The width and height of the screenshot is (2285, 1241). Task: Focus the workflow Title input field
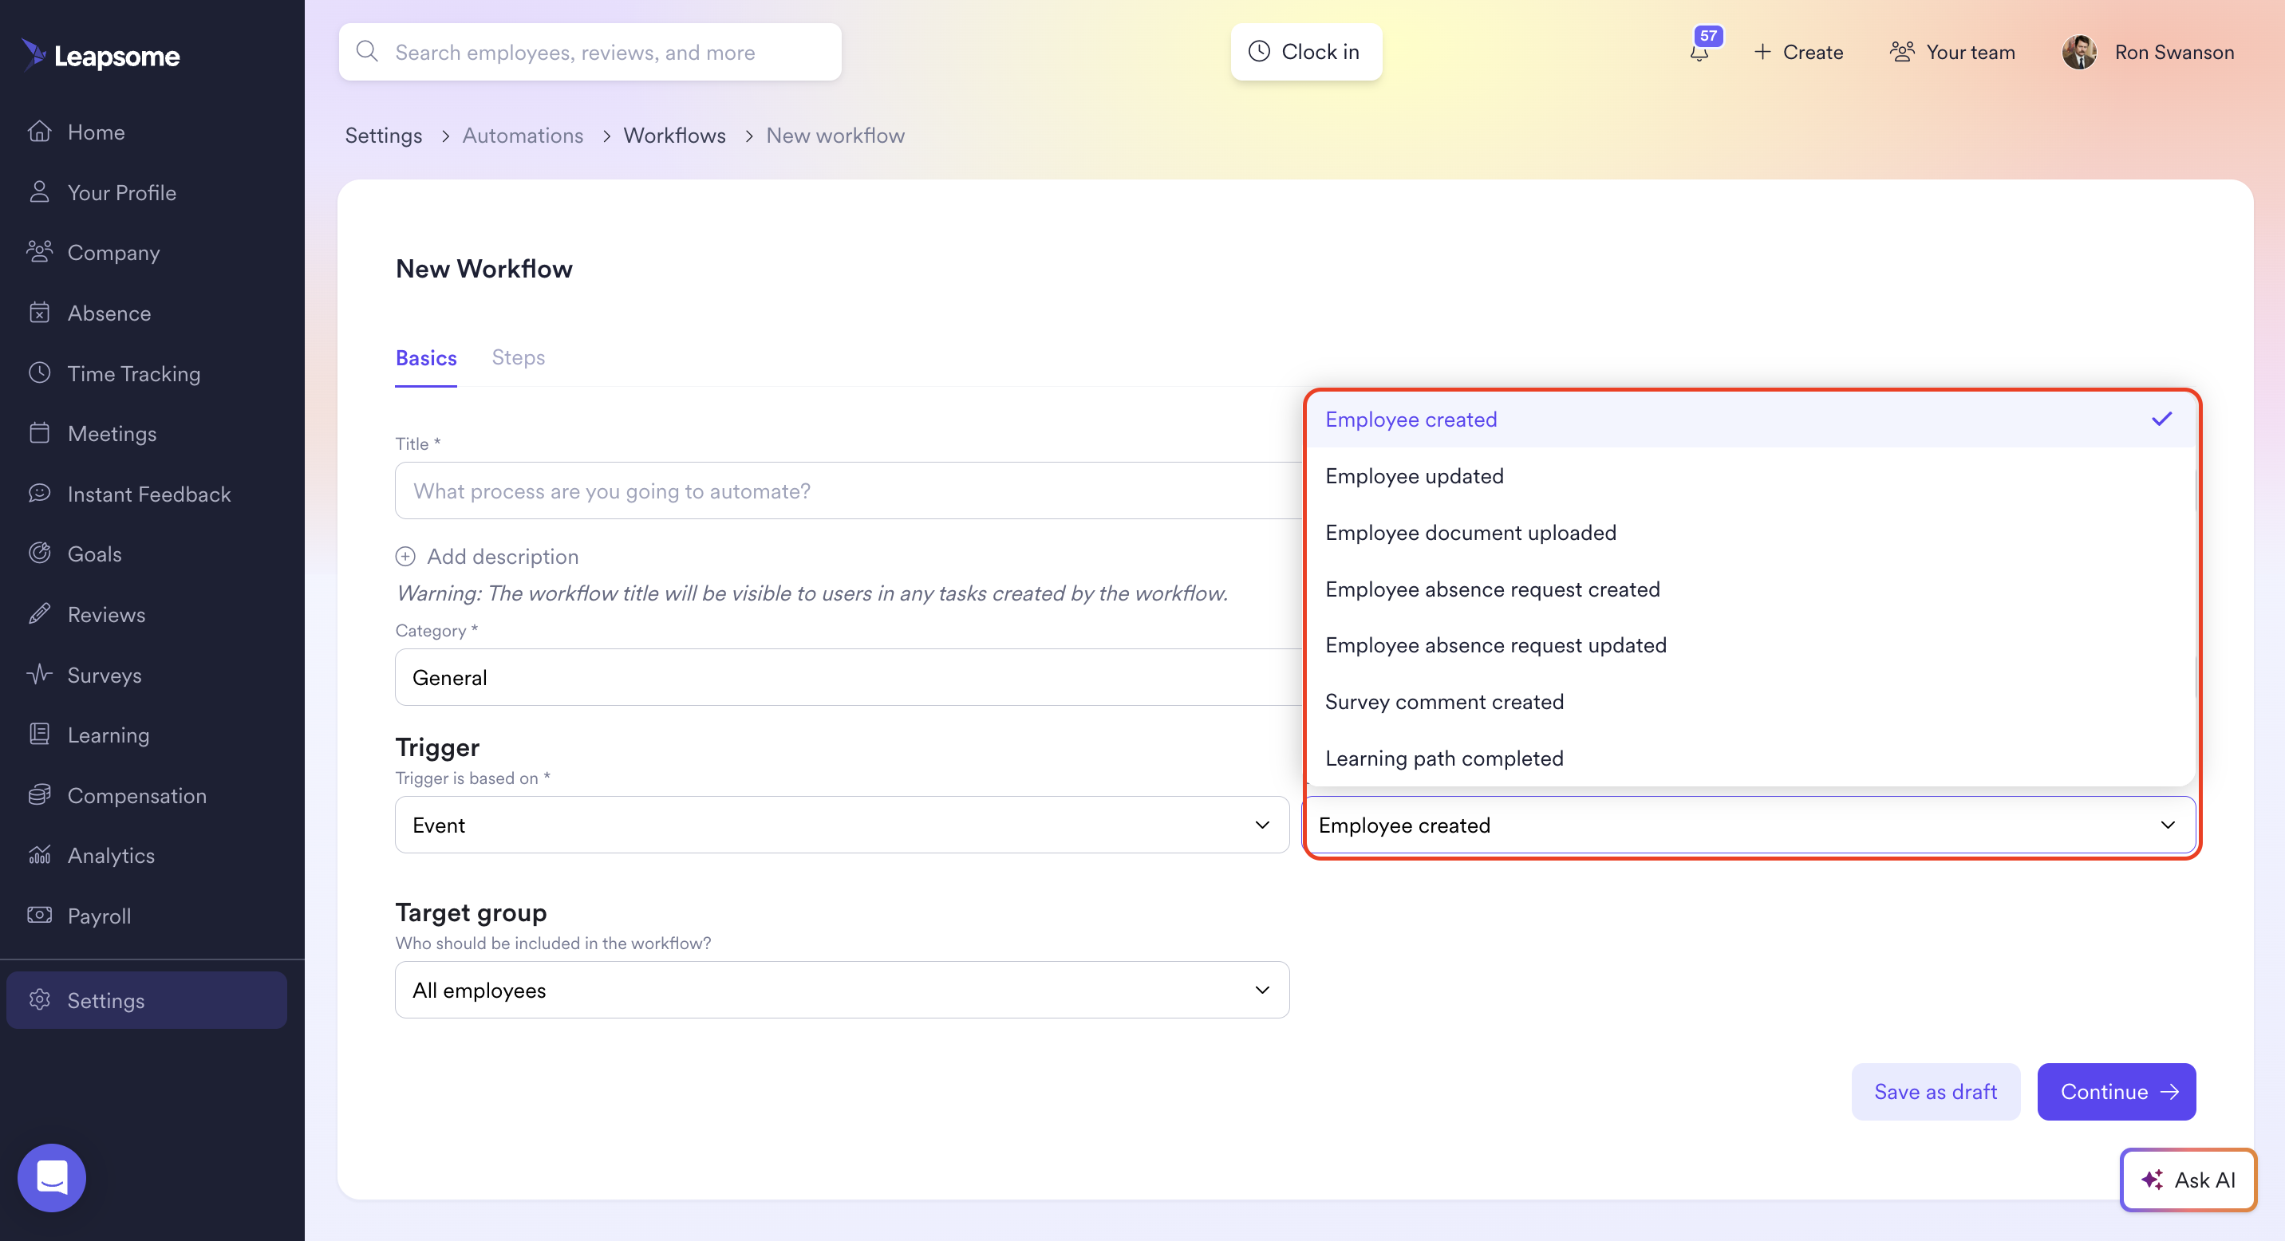point(848,490)
